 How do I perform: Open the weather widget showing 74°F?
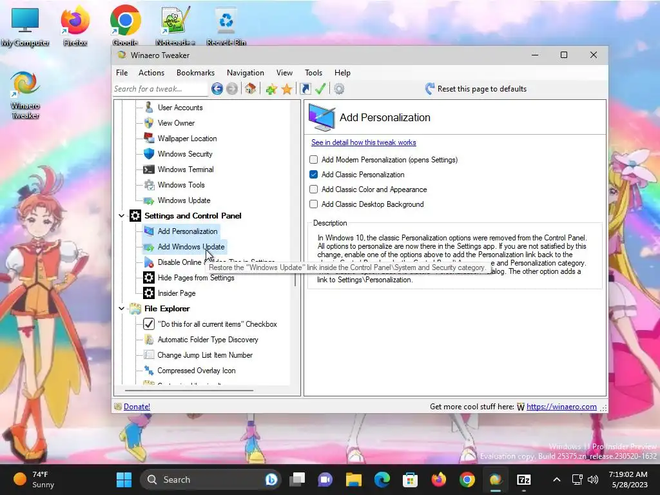(x=34, y=480)
